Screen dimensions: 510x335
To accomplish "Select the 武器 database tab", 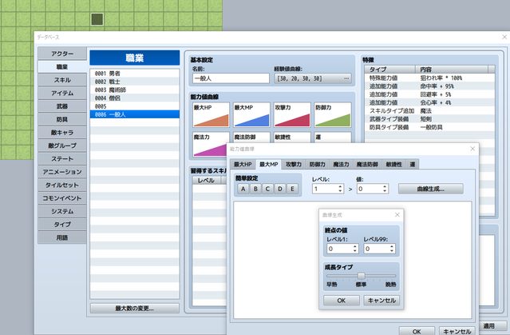I will tap(62, 106).
